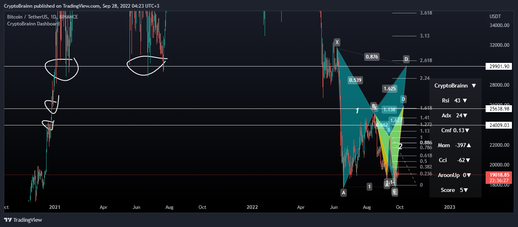Click the 3.13 Fibonacci level label

coord(425,36)
